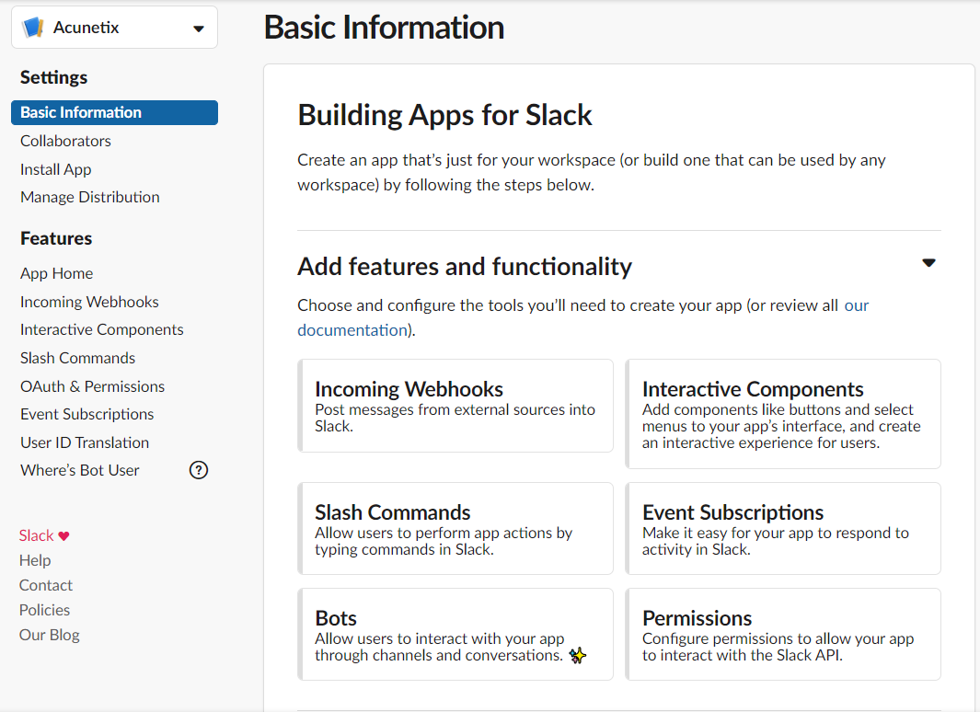Open User ID Translation page

pyautogui.click(x=85, y=442)
